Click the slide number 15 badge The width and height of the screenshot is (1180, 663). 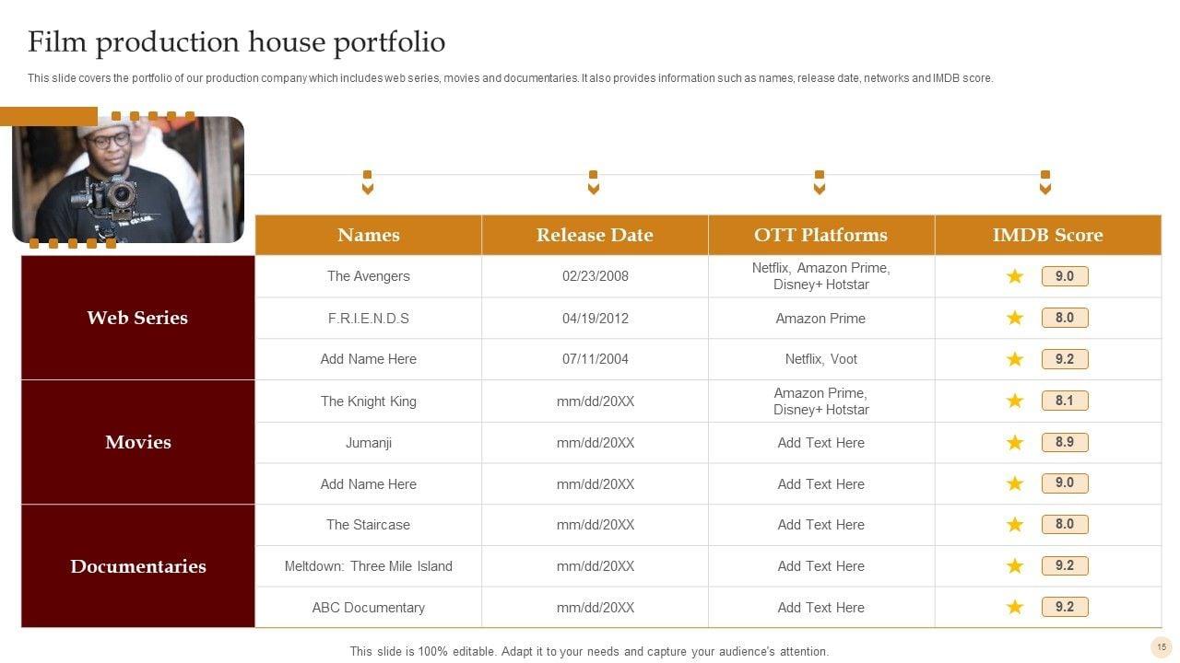tap(1162, 646)
